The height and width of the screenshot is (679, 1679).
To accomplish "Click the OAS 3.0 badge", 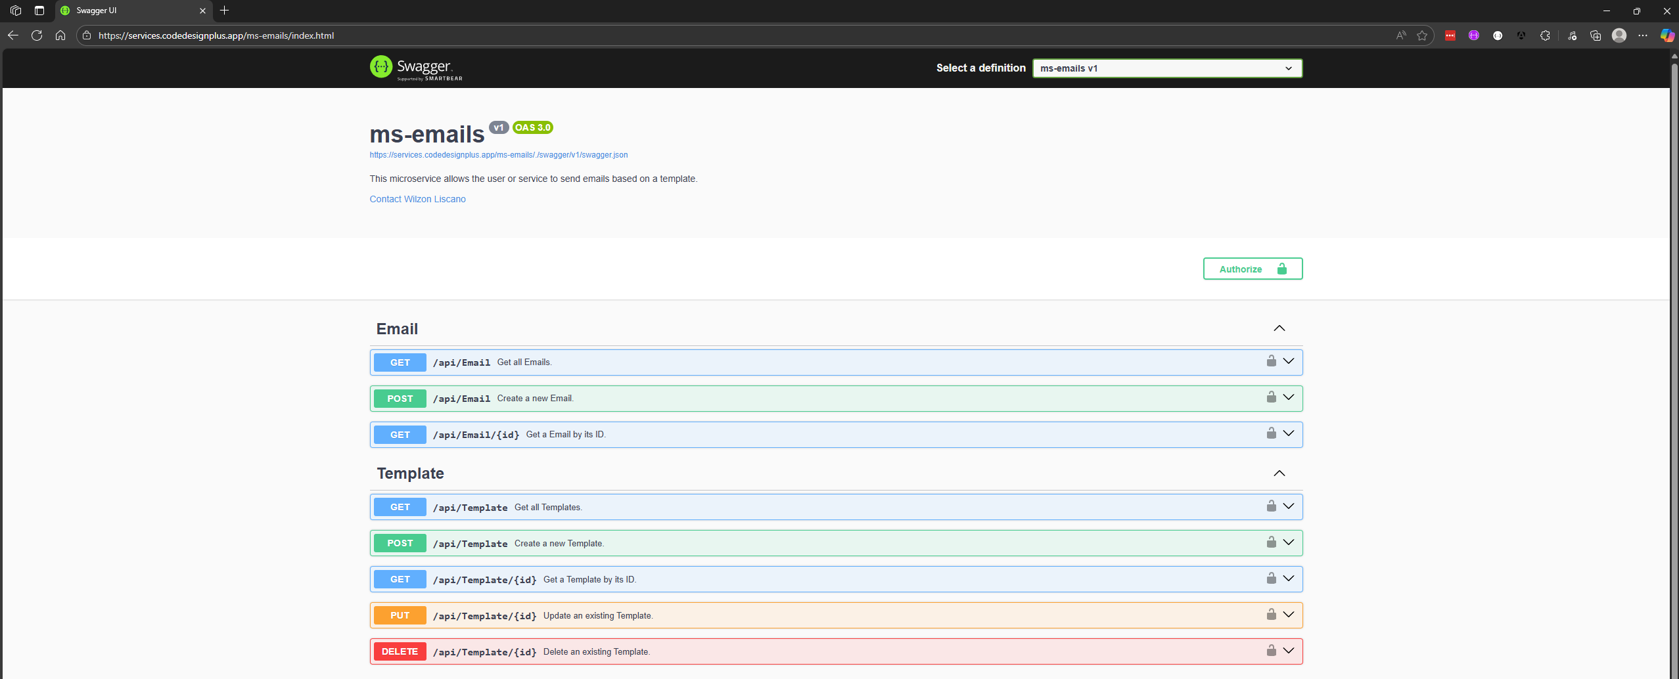I will point(532,127).
